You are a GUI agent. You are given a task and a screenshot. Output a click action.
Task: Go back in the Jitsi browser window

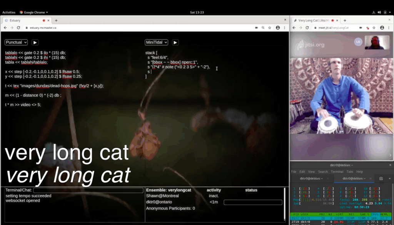pyautogui.click(x=294, y=28)
